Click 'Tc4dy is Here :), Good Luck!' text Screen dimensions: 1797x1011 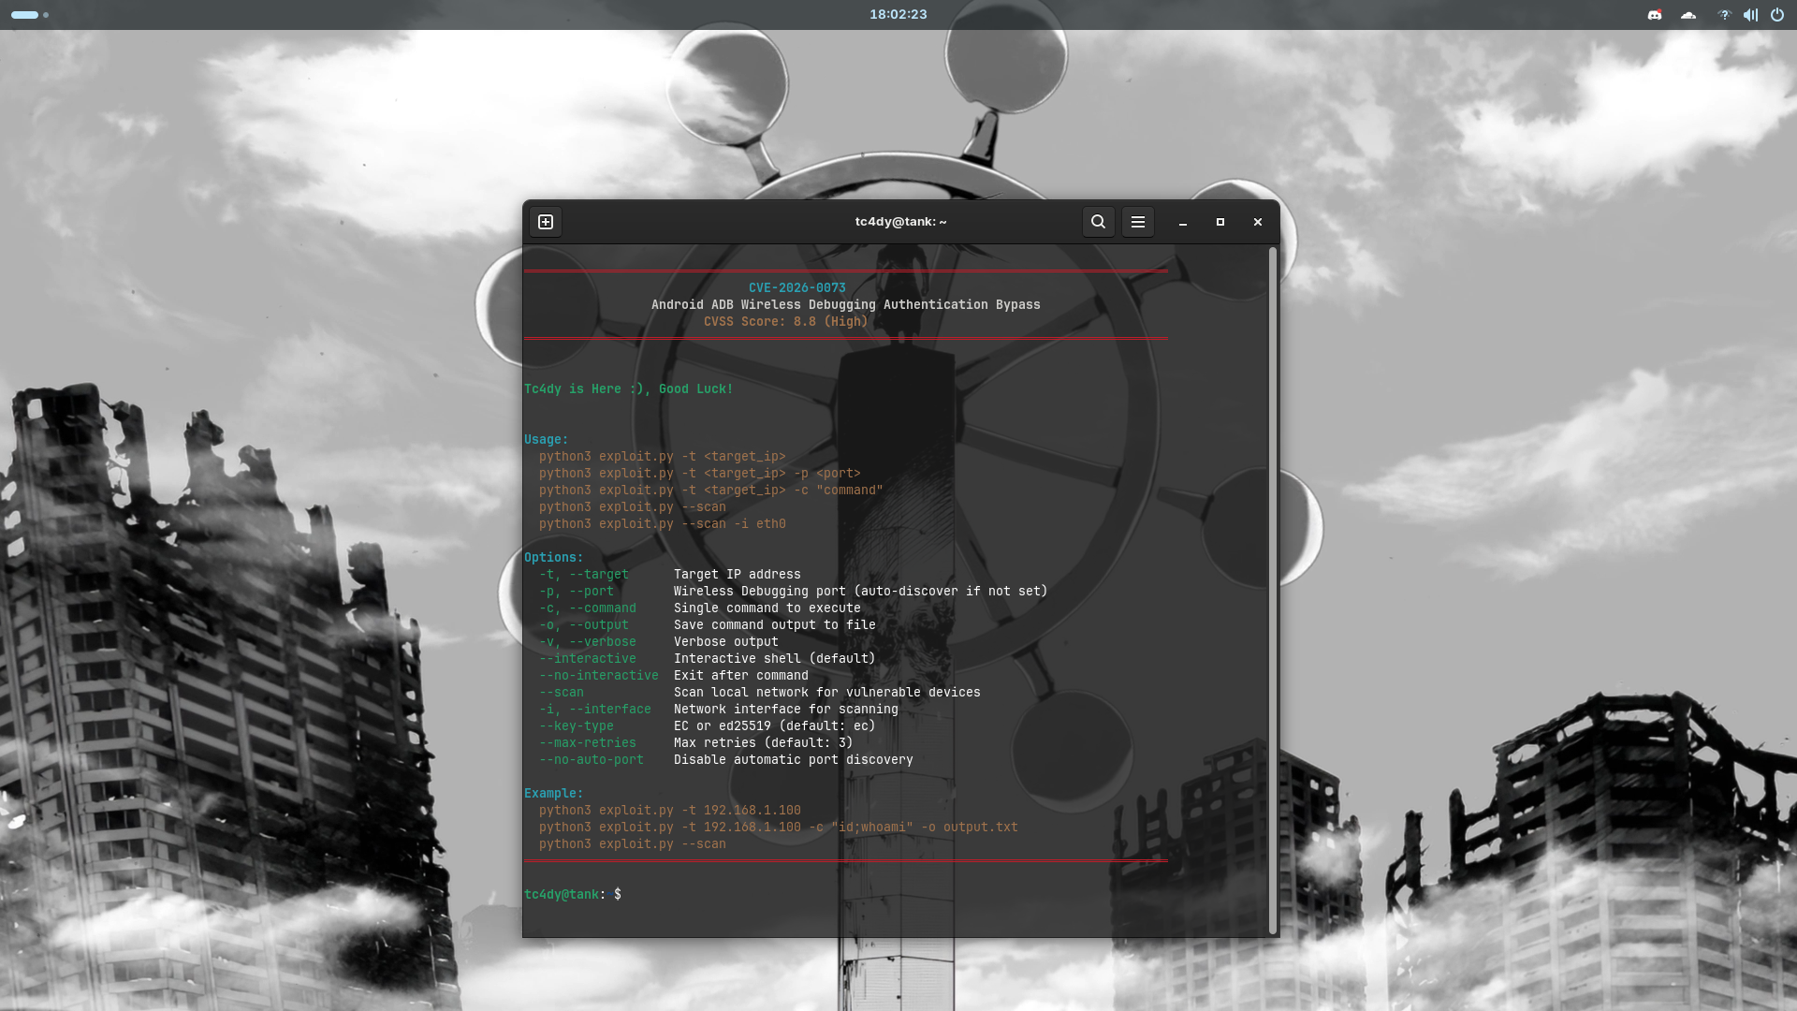[x=628, y=389]
